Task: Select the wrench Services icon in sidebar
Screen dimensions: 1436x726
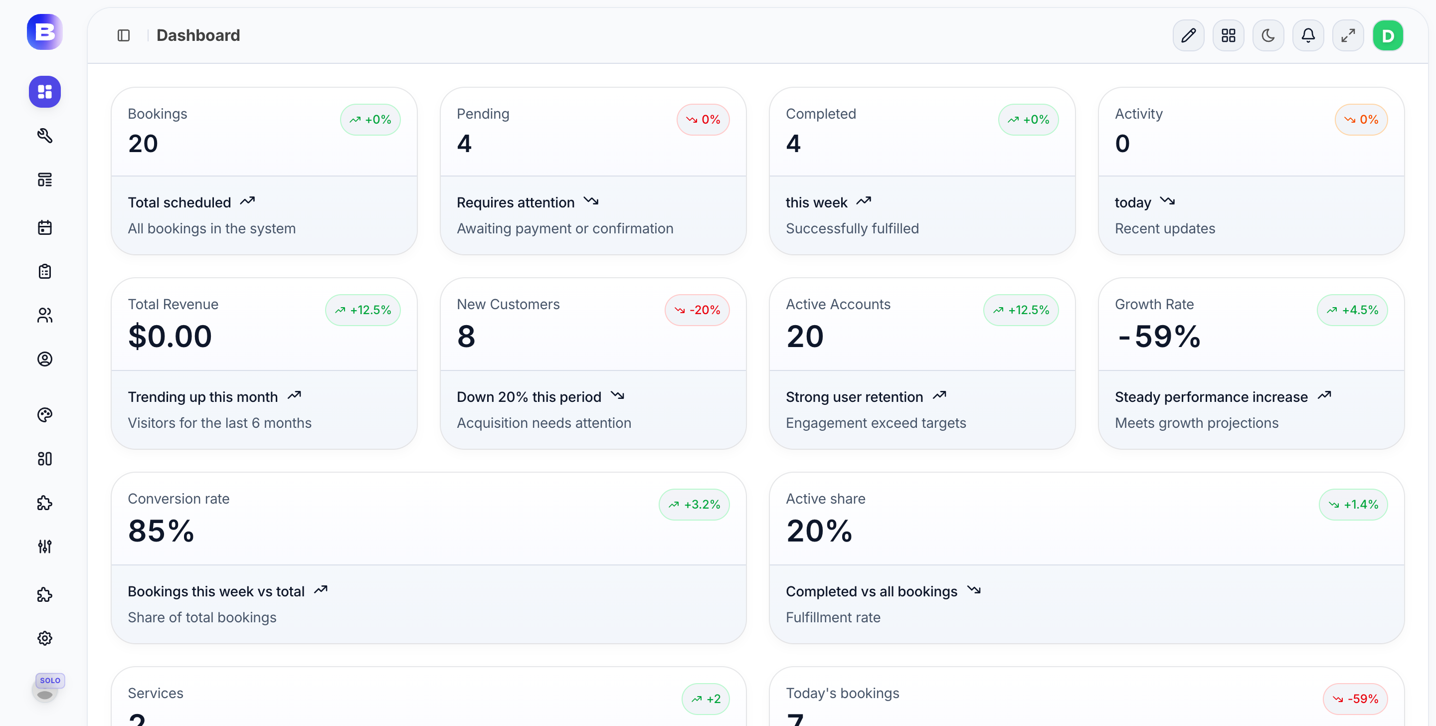Action: [44, 136]
